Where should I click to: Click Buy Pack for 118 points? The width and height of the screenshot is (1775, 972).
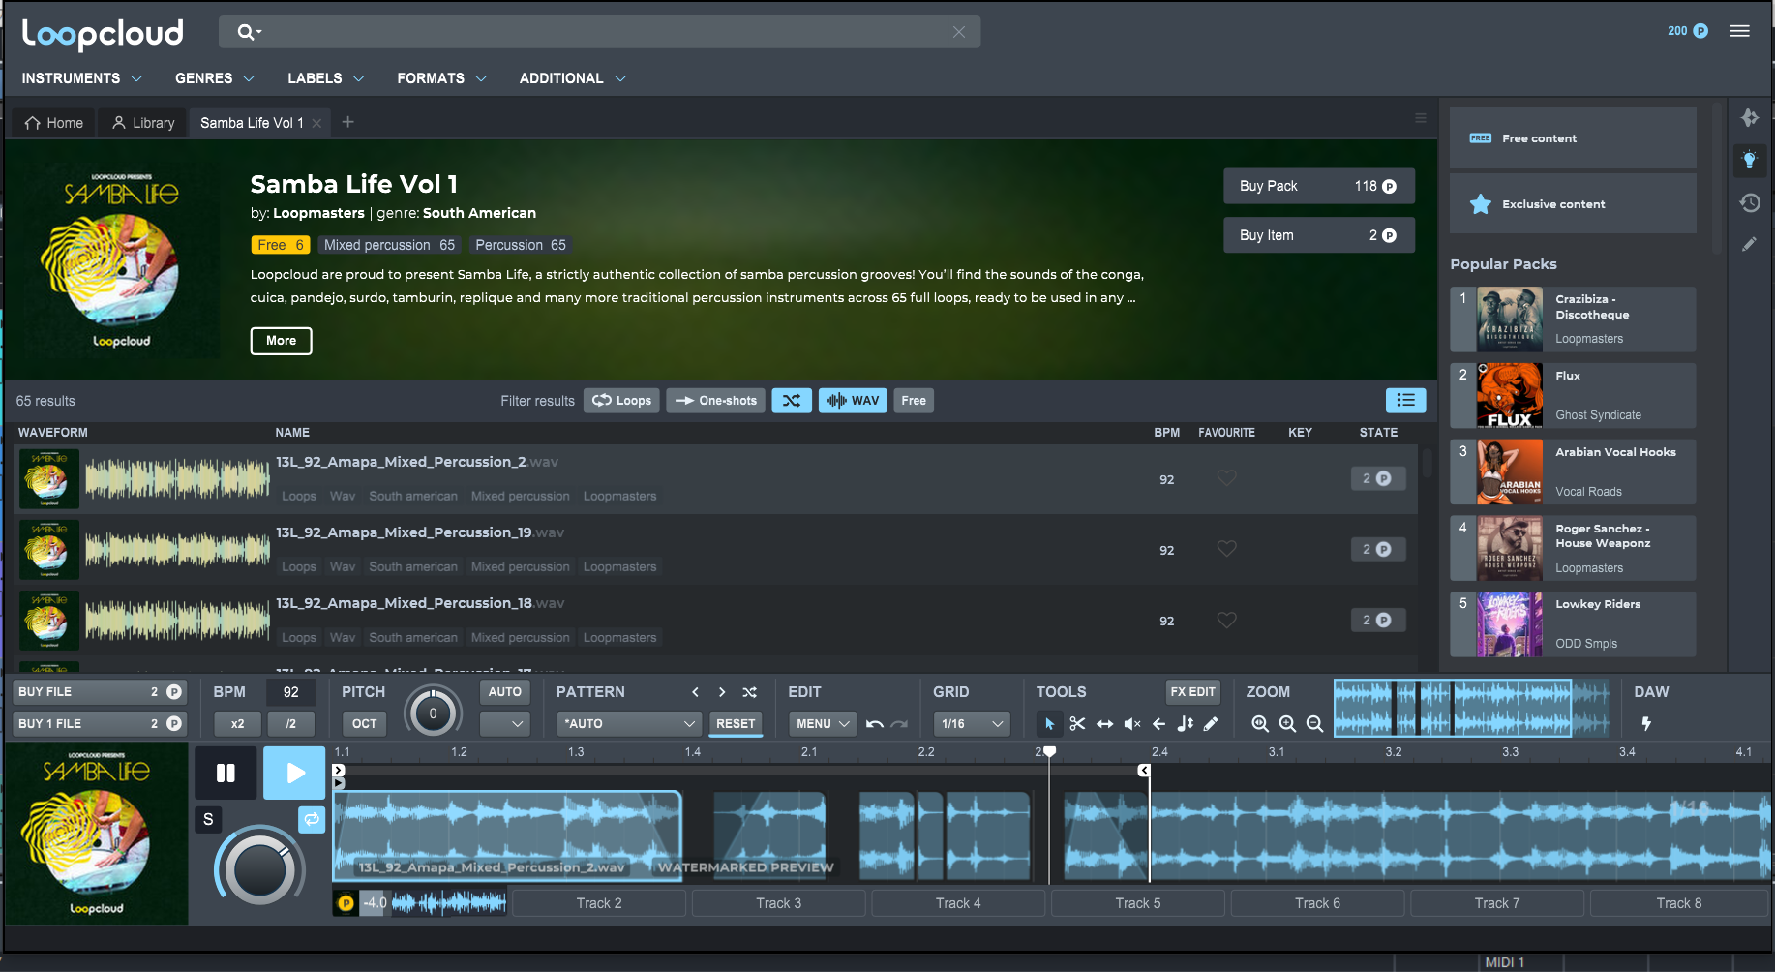click(x=1319, y=186)
